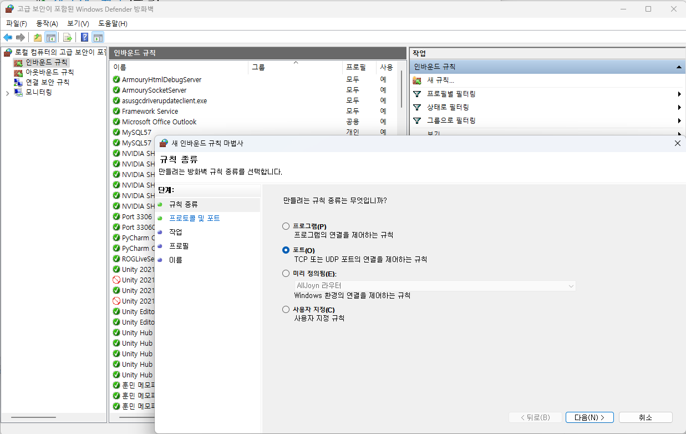Open the AllJoyn 라우터 predefined rule dropdown
The height and width of the screenshot is (434, 686).
pos(435,285)
